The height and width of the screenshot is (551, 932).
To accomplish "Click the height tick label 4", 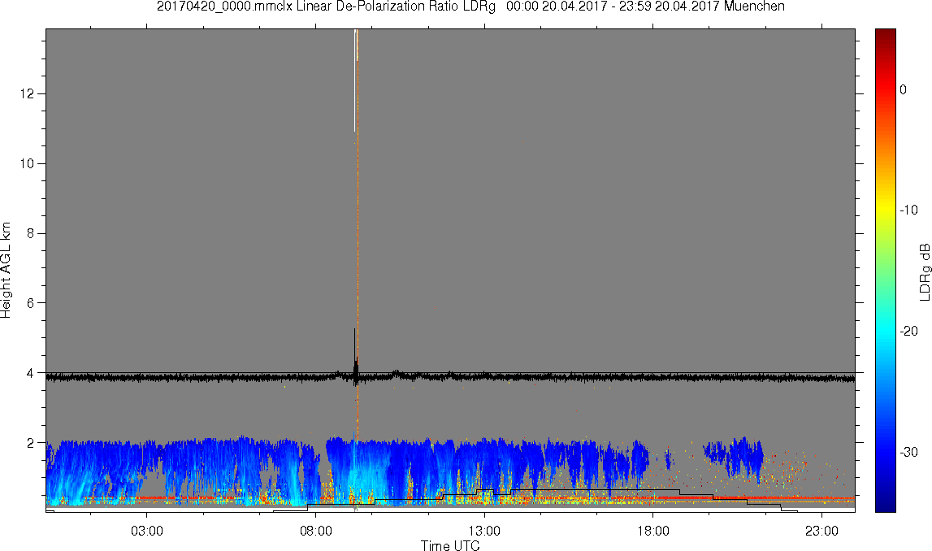I will tap(31, 373).
